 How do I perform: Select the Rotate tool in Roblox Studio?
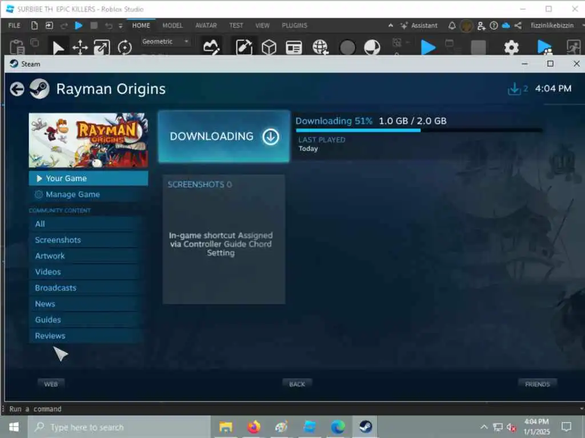[x=125, y=48]
